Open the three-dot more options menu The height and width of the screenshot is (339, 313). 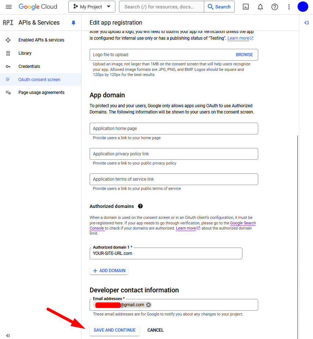click(x=289, y=7)
